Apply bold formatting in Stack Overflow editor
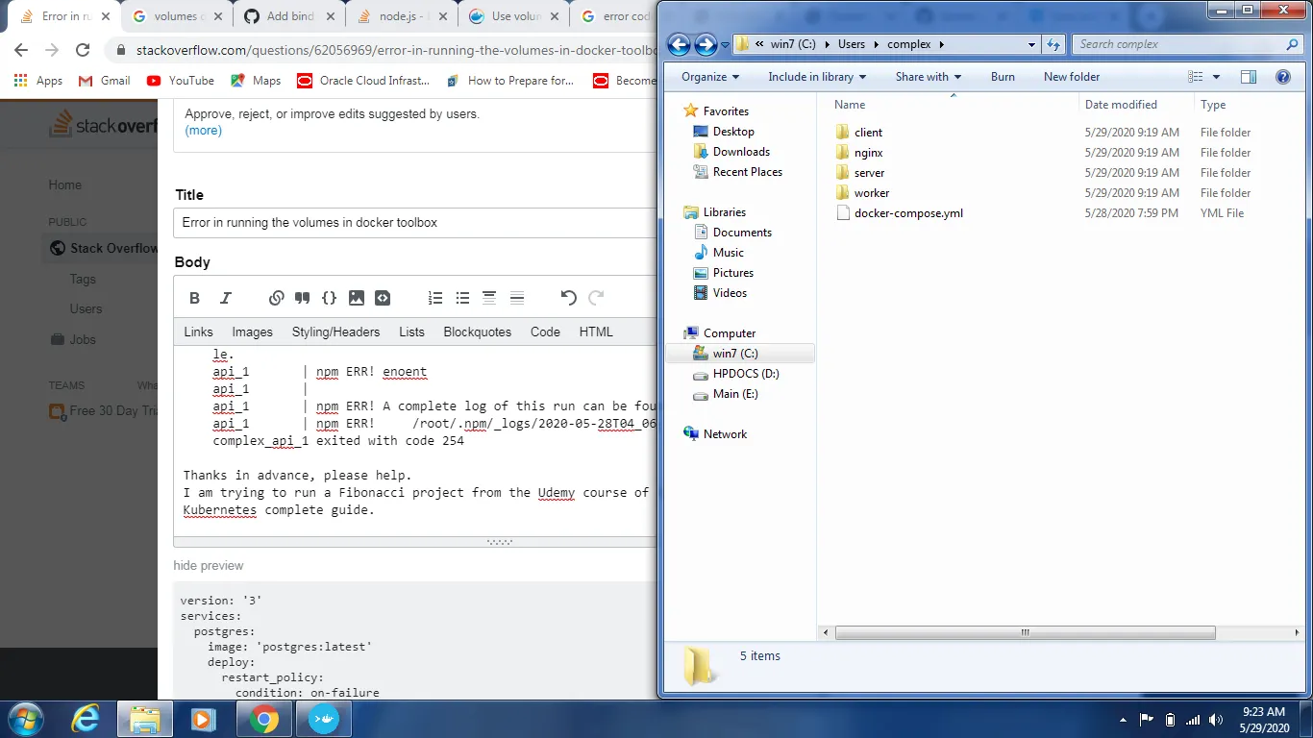The width and height of the screenshot is (1313, 738). coord(195,298)
